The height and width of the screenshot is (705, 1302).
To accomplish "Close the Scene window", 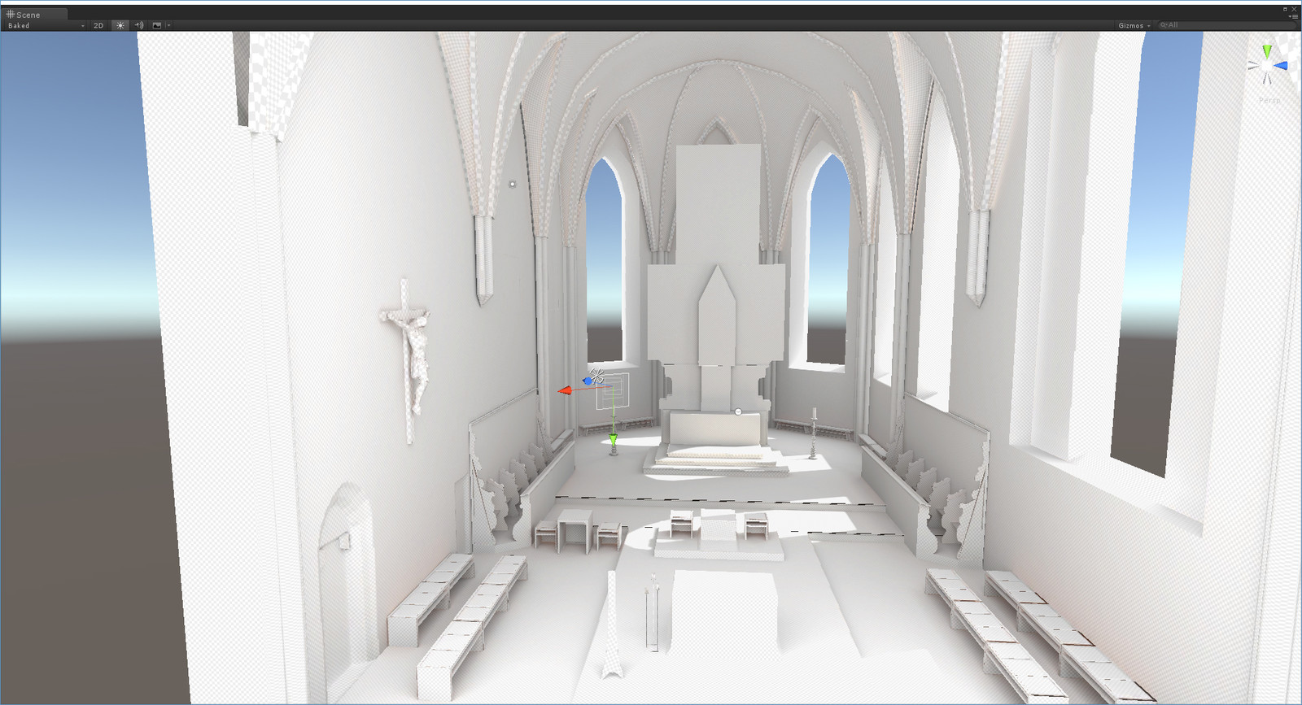I will [x=1295, y=9].
